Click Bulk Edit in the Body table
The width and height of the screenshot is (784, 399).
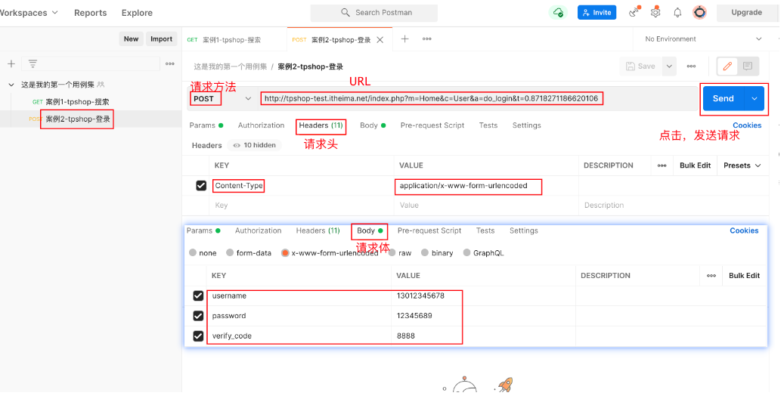coord(744,276)
